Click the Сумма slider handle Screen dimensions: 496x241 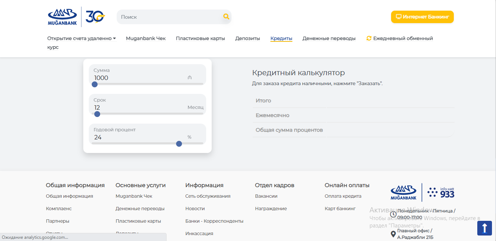coord(95,84)
